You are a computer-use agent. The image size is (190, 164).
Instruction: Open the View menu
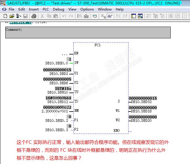(72, 9)
